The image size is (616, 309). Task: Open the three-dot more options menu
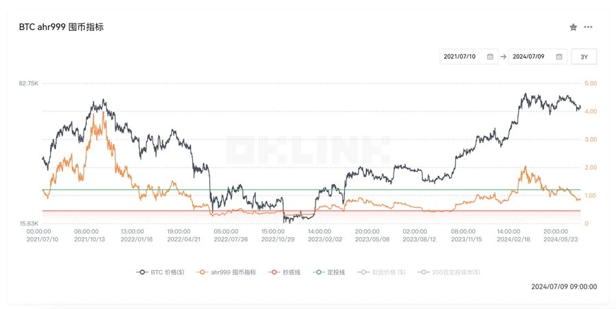tap(589, 27)
